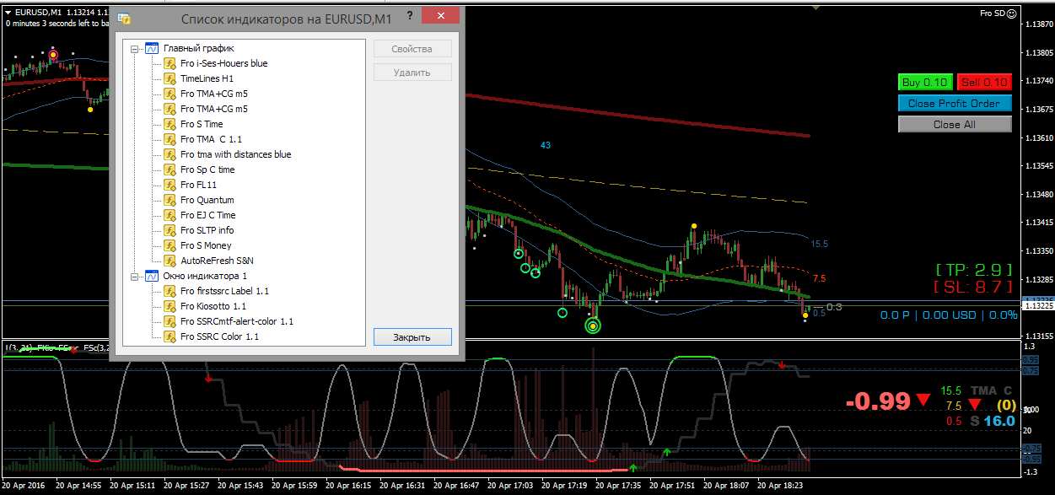Click the dialog title bar icon
Screen dimensions: 1055x495
(124, 19)
